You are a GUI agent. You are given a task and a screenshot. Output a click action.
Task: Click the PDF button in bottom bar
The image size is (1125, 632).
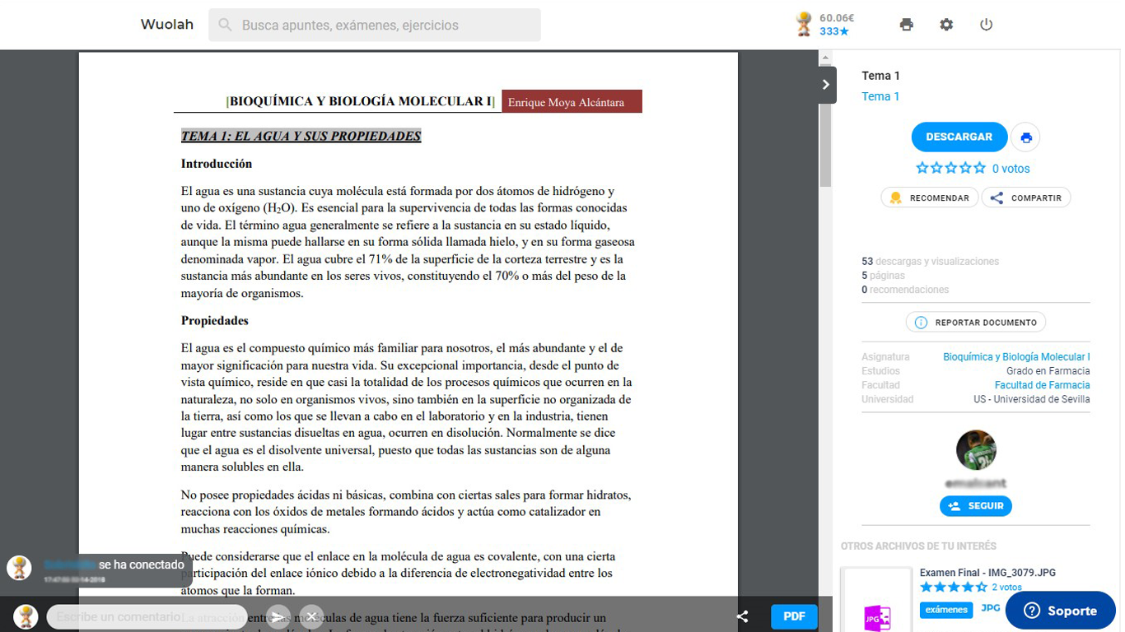(x=794, y=616)
